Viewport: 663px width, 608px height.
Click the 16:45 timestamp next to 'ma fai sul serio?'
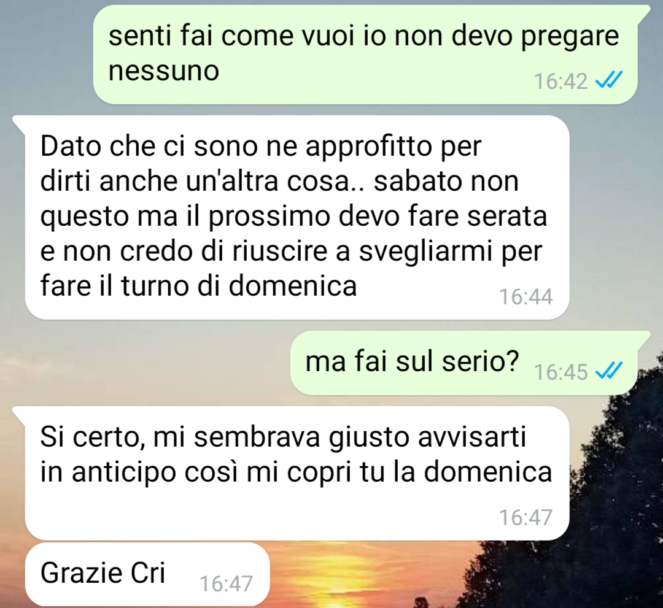tap(560, 372)
